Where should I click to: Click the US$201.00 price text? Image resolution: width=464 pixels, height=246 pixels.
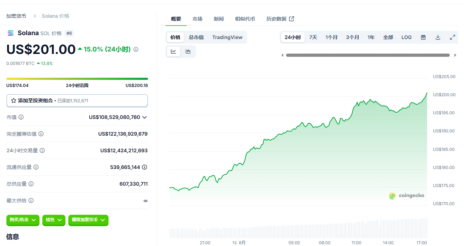coord(41,49)
